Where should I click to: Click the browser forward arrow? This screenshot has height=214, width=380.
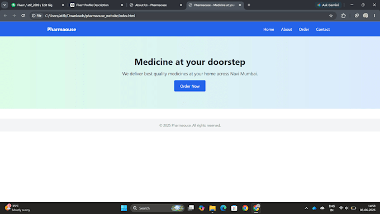(x=14, y=16)
